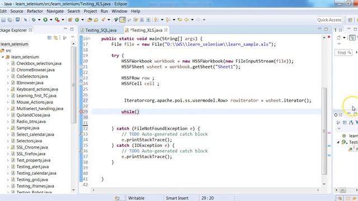Click Collapse All in Package Explorer
Screen dimensions: 358x201
point(49,38)
